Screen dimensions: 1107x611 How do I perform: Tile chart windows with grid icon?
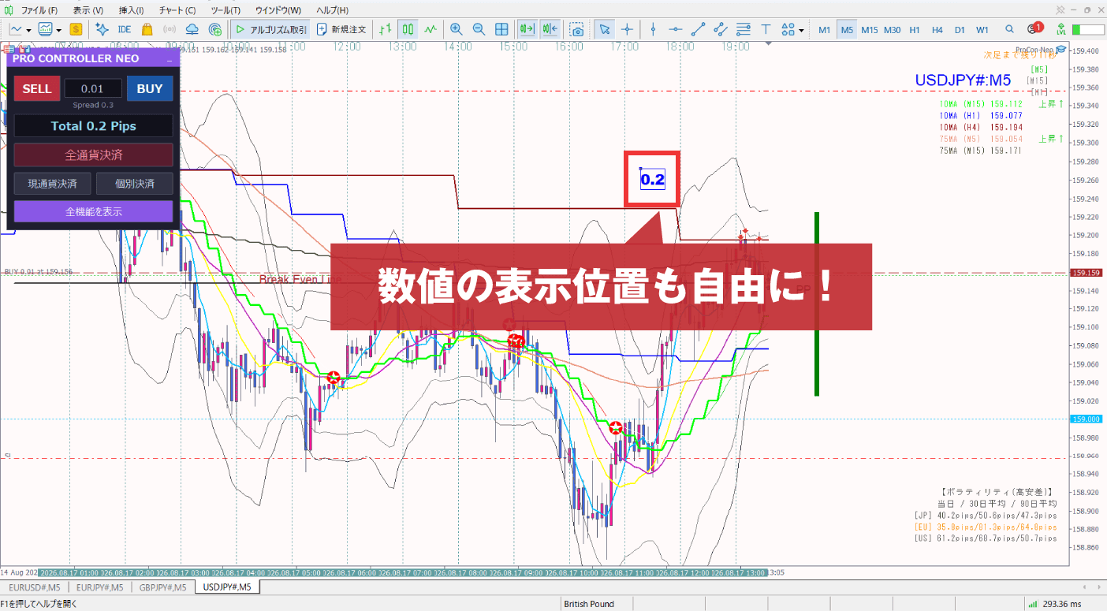tap(501, 29)
